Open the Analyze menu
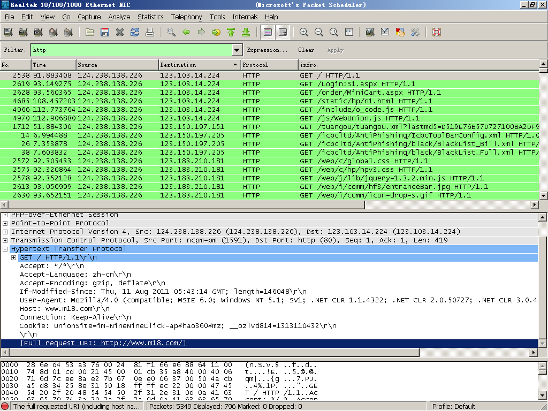 click(x=119, y=17)
